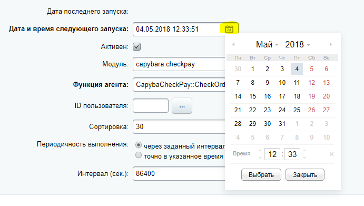
Task: Open user lookup with '...' button
Action: [182, 106]
